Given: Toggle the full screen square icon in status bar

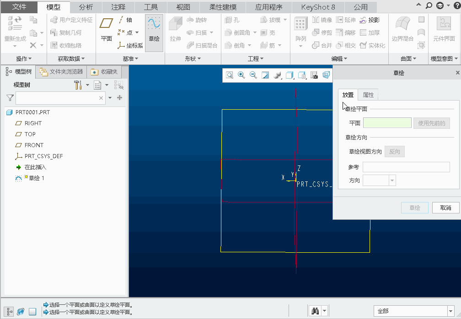Looking at the screenshot, I should [32, 311].
